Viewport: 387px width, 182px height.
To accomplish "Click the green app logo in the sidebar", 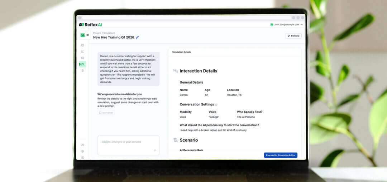I will (82, 35).
